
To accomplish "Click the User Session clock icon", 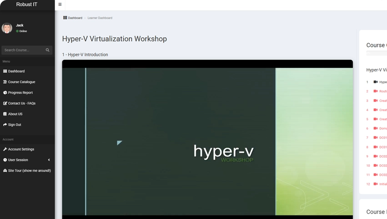I will (x=5, y=160).
